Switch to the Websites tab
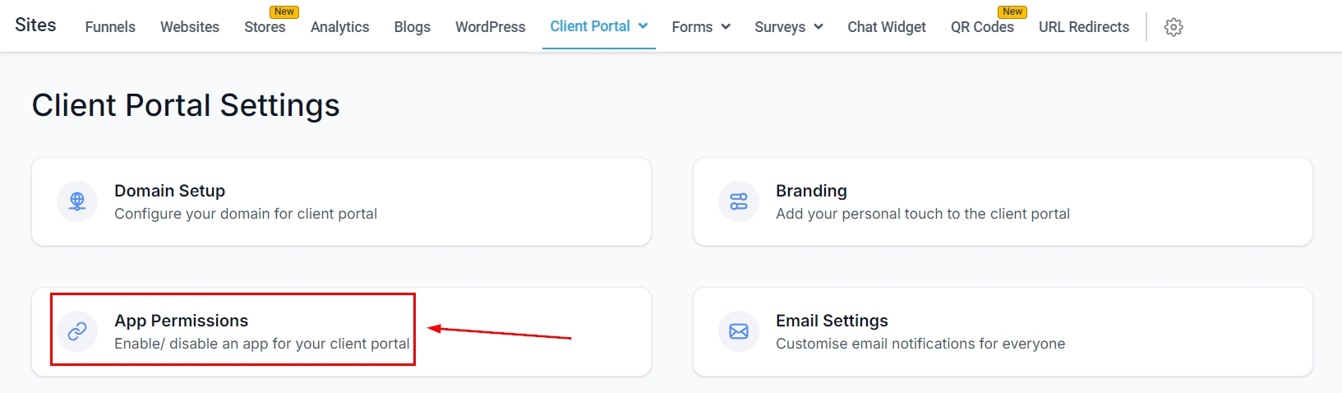The image size is (1342, 393). click(190, 27)
